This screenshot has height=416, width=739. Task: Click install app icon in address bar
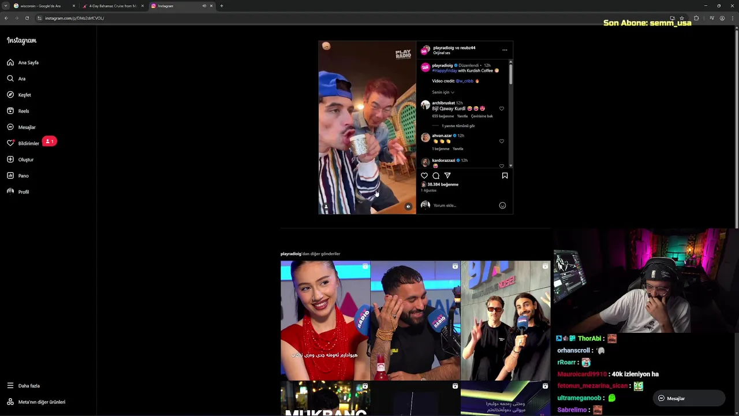[672, 18]
